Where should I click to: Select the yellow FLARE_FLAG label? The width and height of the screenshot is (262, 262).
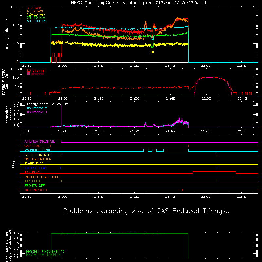(34, 163)
